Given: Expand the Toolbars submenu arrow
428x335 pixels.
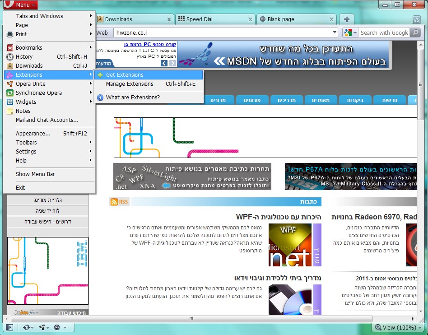Looking at the screenshot, I should tap(91, 142).
